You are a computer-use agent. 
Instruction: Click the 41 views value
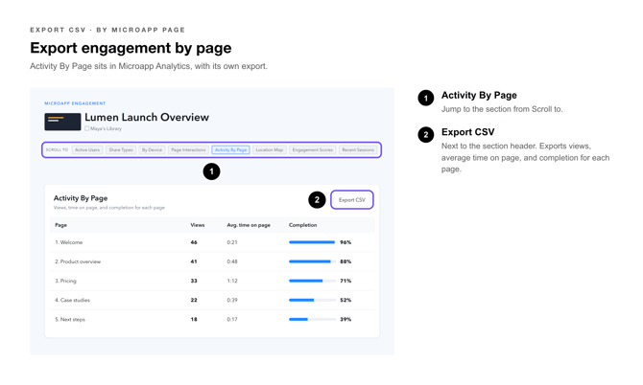[194, 261]
